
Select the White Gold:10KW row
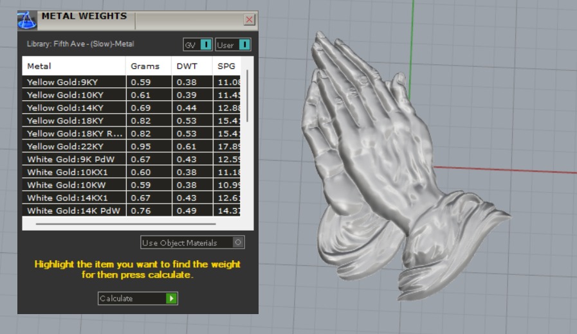[x=131, y=185]
